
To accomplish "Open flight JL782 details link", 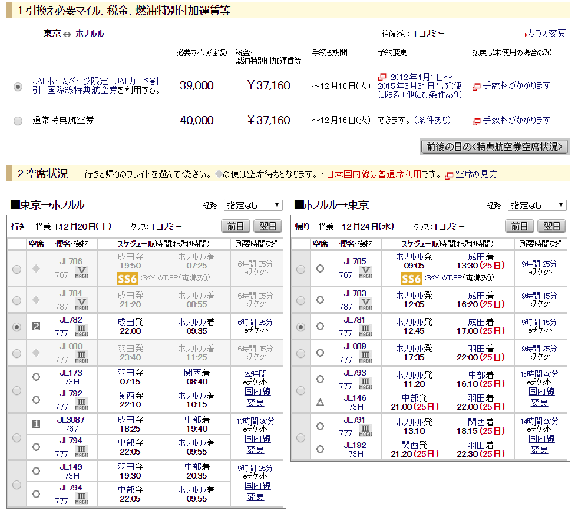I will pyautogui.click(x=71, y=320).
